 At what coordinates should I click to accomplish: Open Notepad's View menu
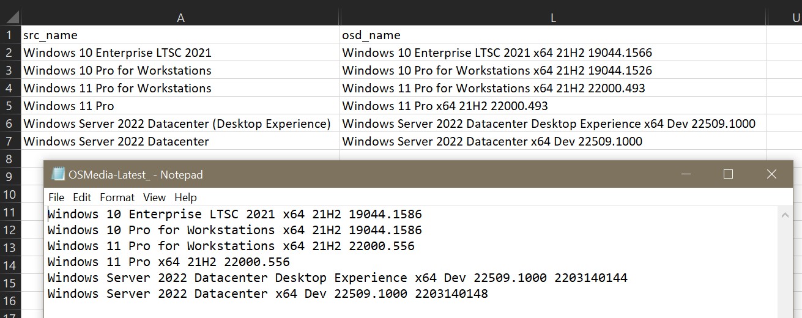click(154, 198)
